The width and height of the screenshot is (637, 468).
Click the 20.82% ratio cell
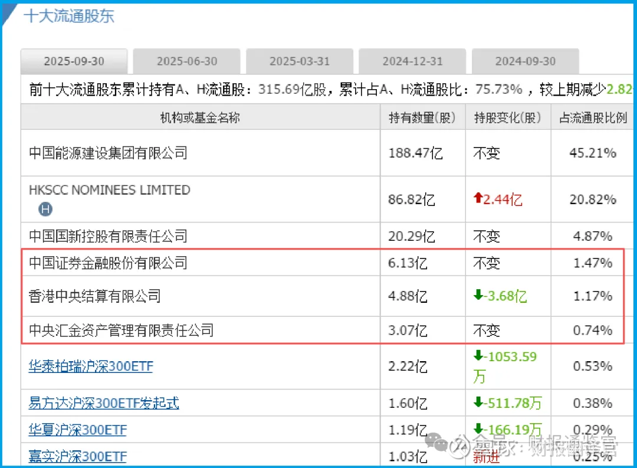pyautogui.click(x=593, y=199)
